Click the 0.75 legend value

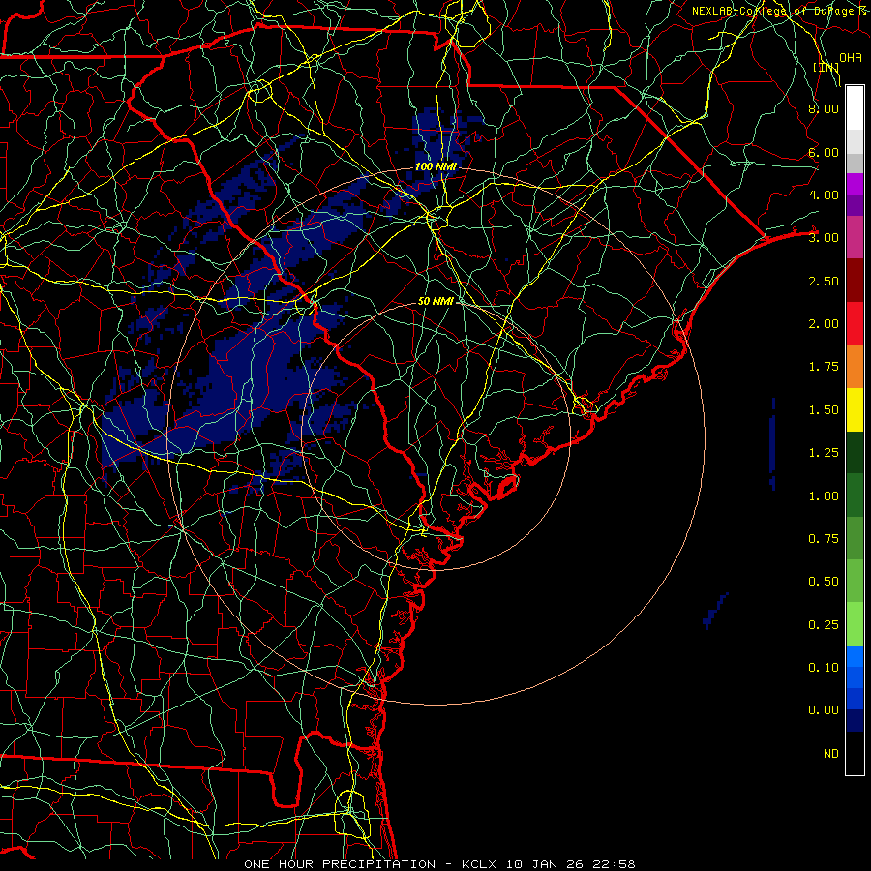pyautogui.click(x=824, y=539)
